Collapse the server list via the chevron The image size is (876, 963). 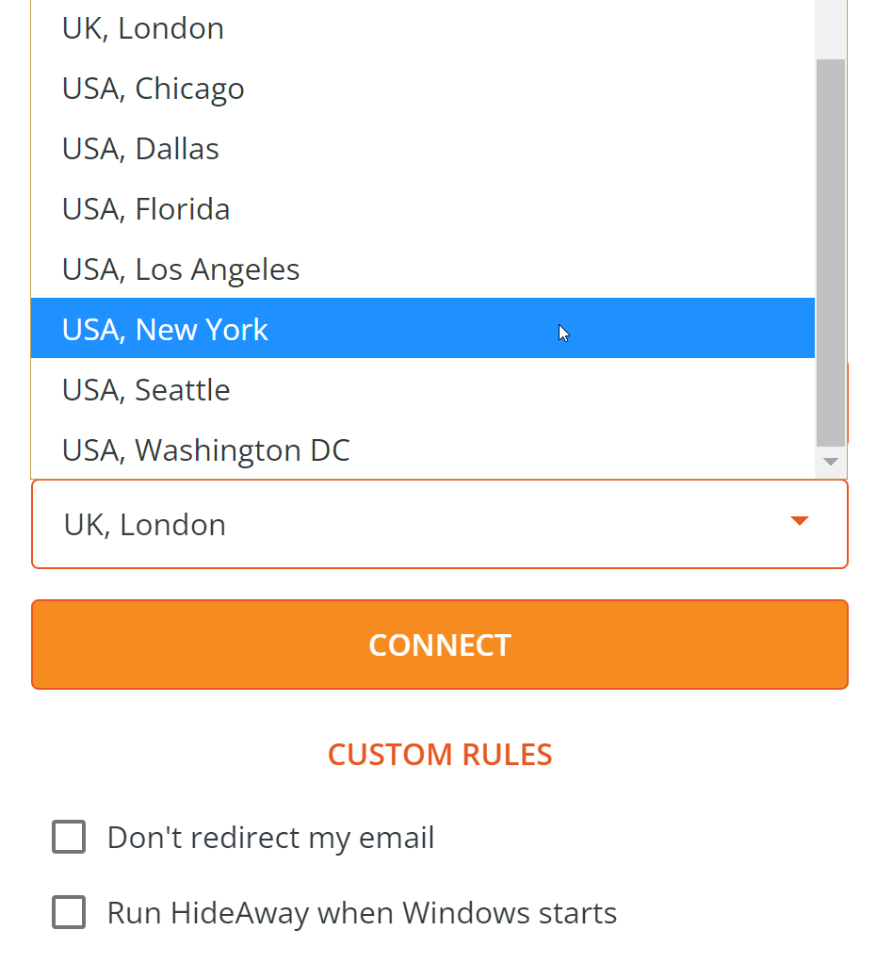(x=799, y=519)
